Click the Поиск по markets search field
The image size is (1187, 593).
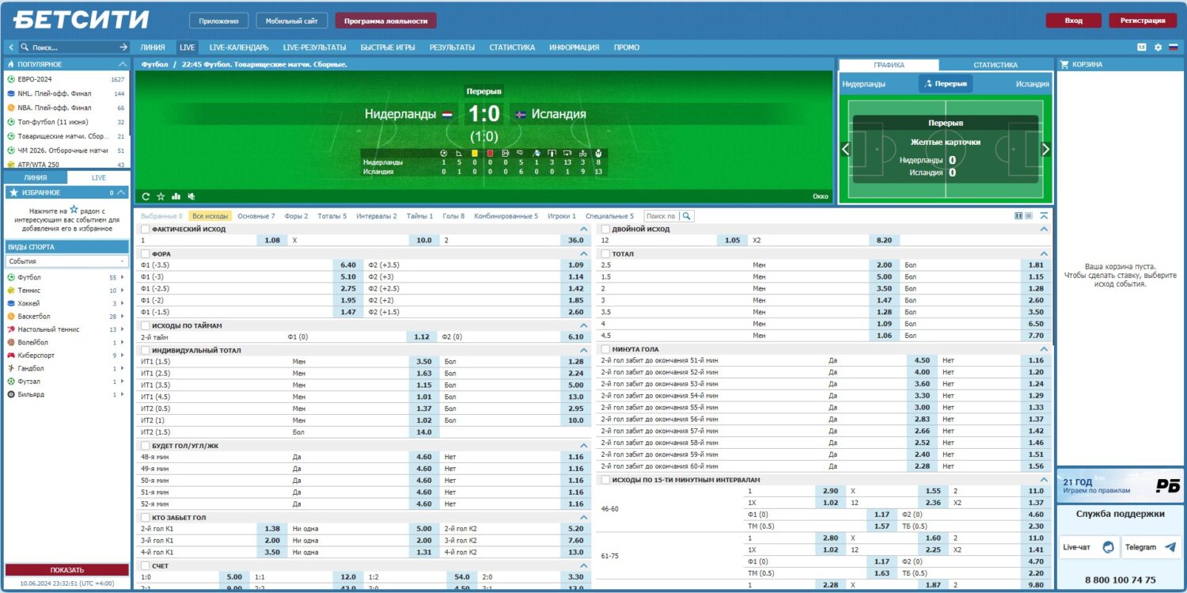[x=662, y=215]
